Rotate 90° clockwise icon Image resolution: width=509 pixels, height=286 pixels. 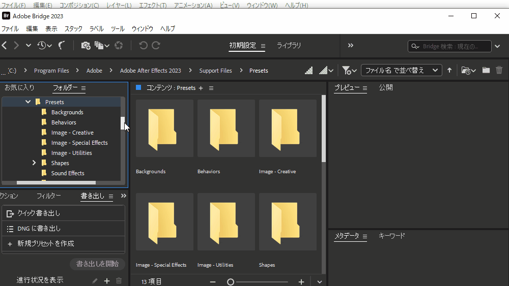click(156, 45)
